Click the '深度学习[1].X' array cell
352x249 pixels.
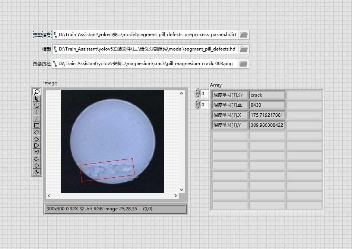230,115
